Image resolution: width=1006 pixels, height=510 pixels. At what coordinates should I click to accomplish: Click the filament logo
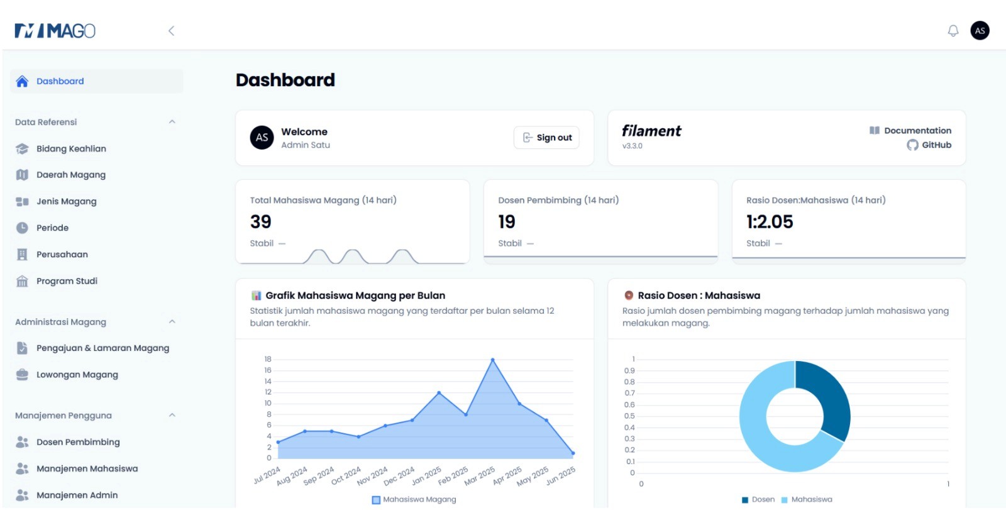[651, 131]
